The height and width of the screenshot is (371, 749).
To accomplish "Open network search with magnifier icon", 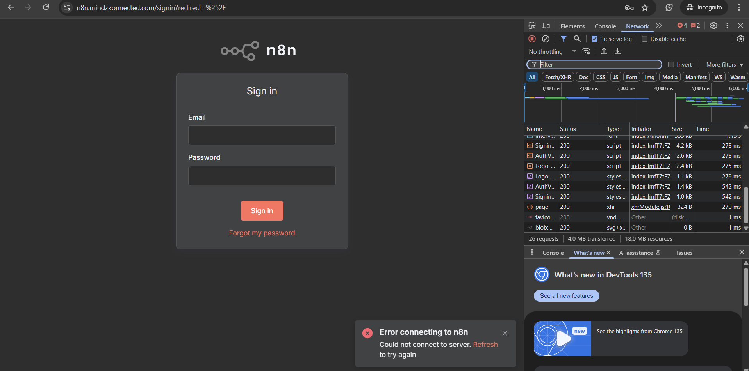I will (577, 39).
